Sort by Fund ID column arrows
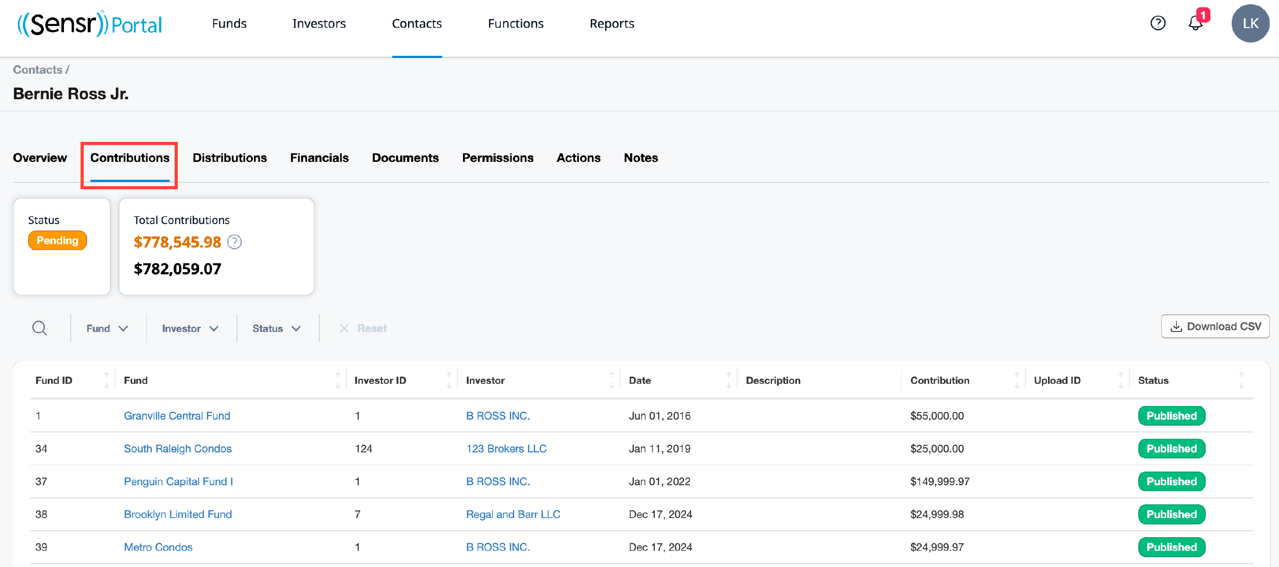 pos(107,380)
